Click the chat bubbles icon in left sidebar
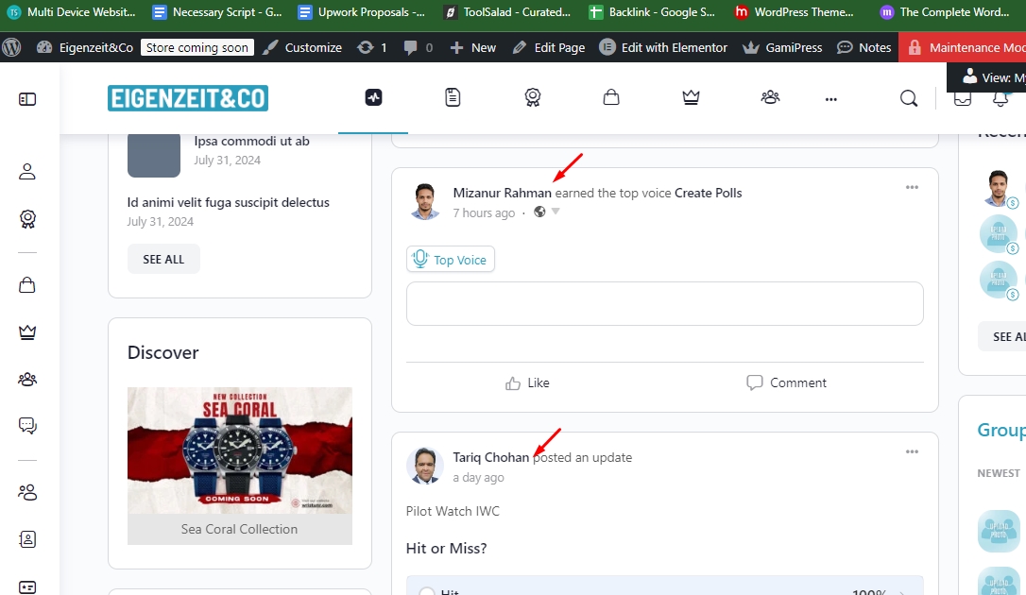 click(x=27, y=426)
